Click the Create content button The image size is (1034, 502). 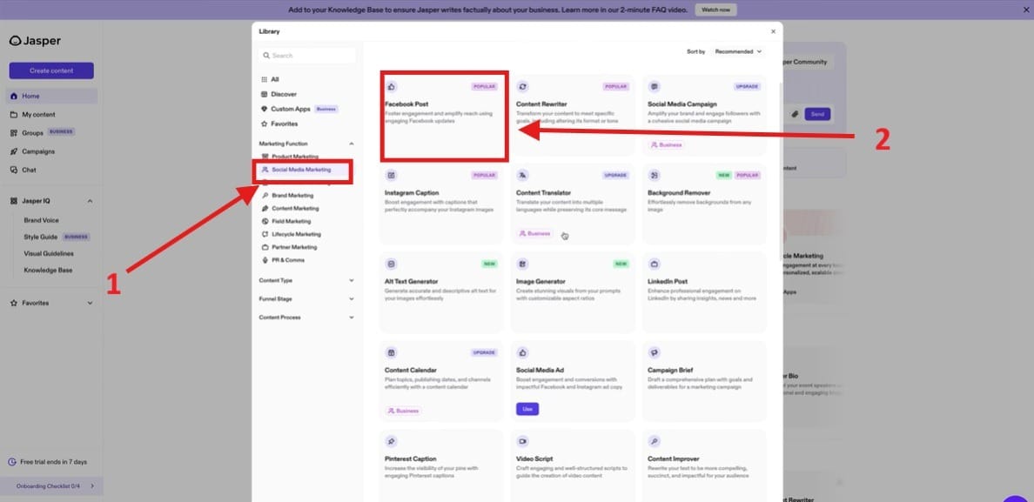coord(51,70)
